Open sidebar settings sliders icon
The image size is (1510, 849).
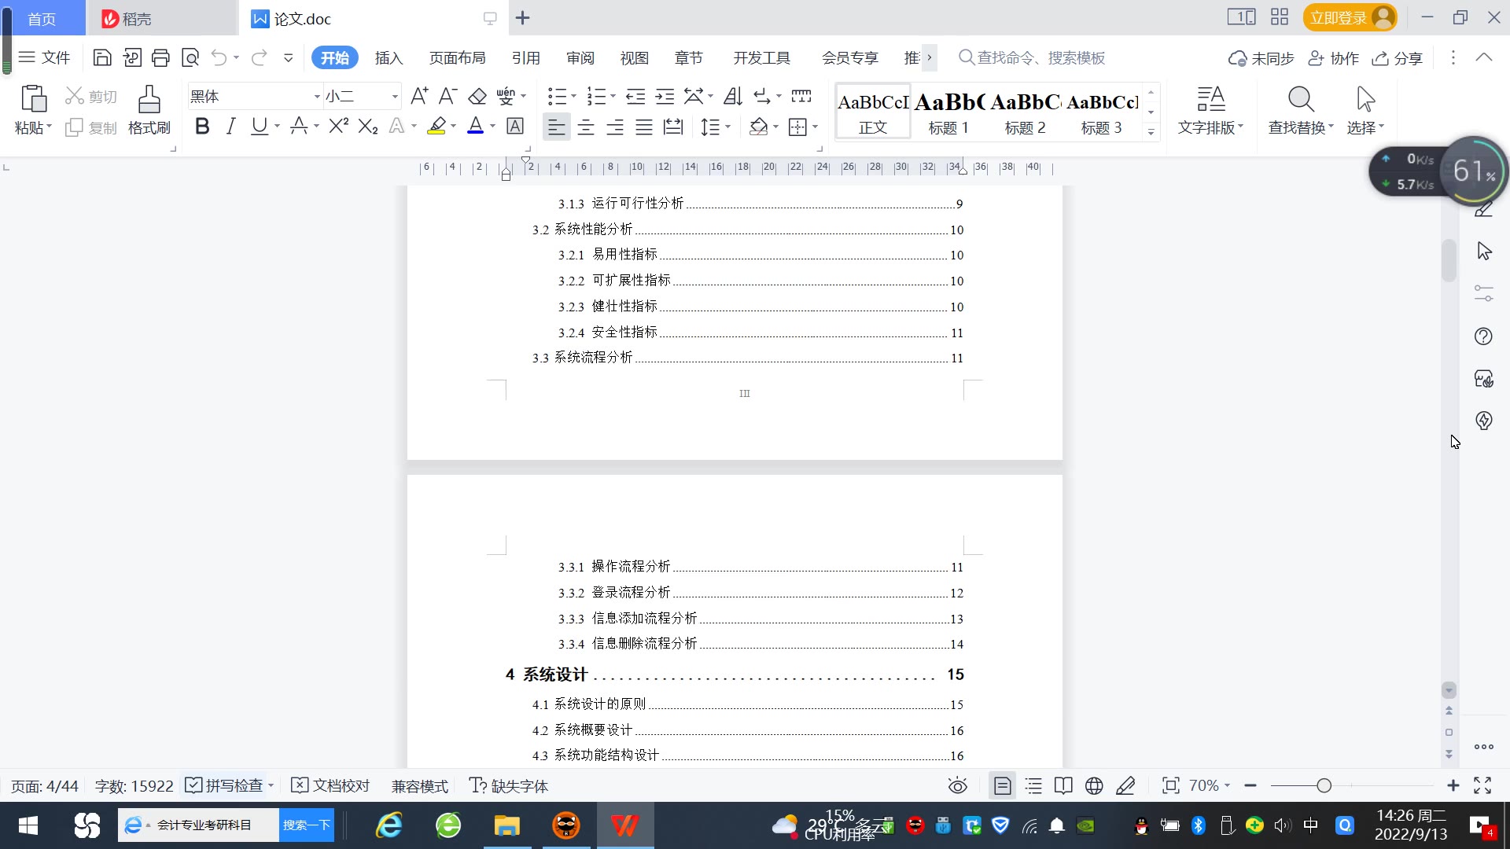click(1483, 293)
